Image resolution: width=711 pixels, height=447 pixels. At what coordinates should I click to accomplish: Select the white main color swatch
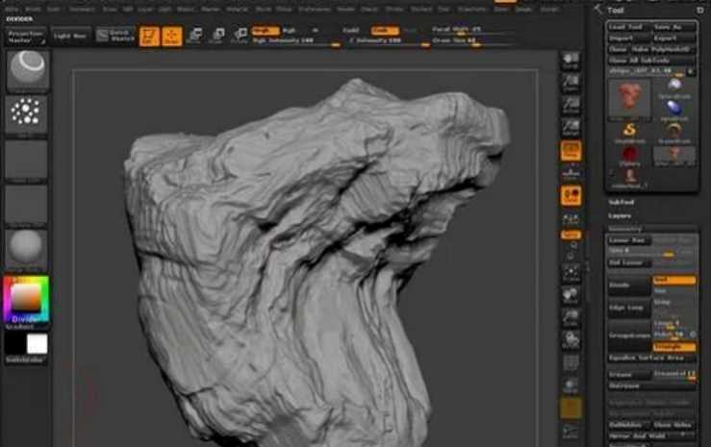point(38,344)
